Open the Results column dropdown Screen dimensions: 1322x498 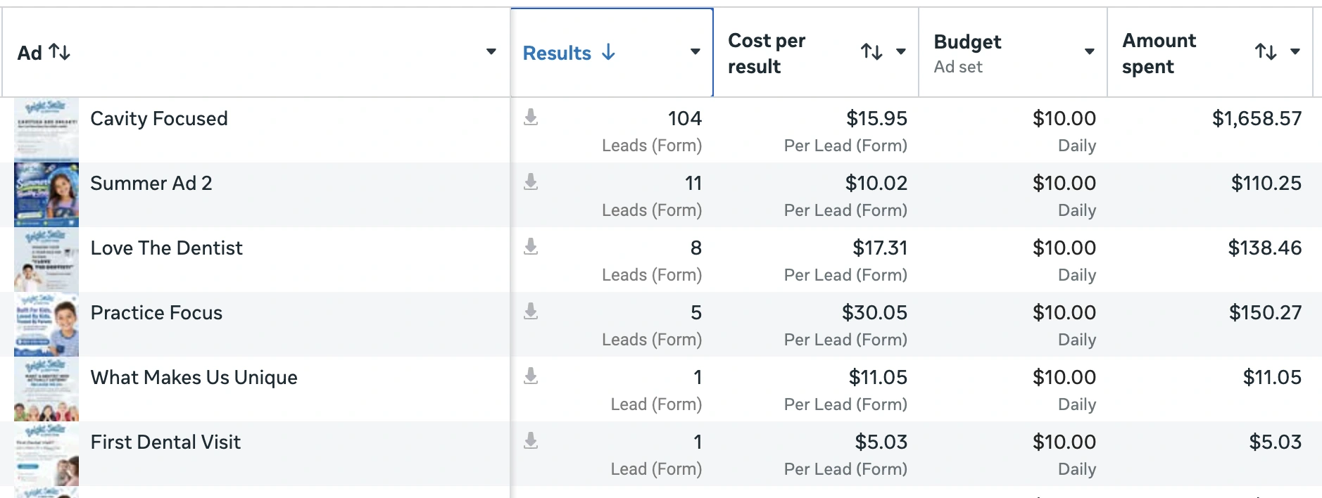click(x=695, y=51)
